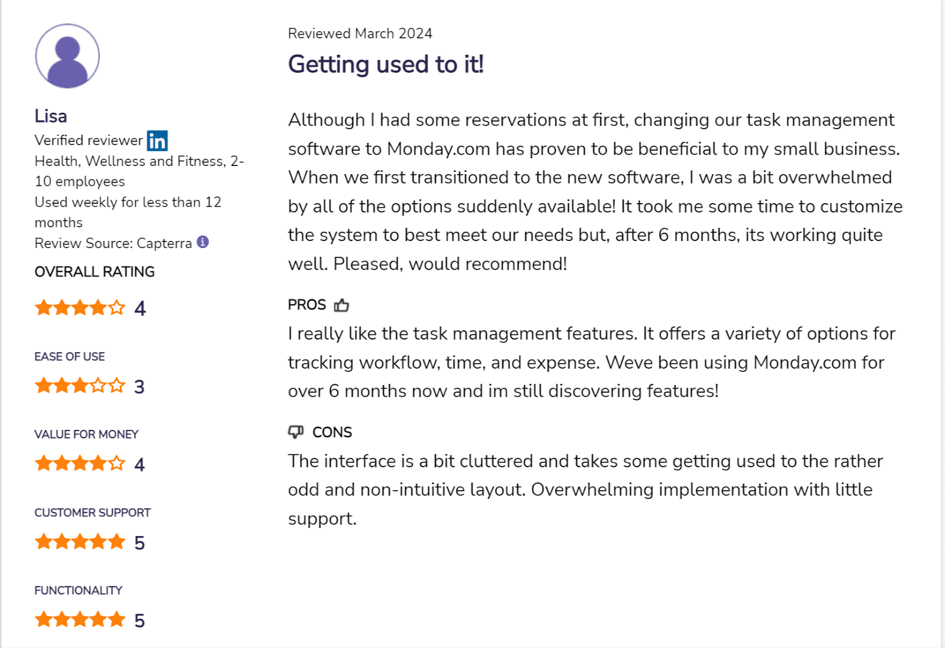Click the OVERALL RATING heading
Screen dimensions: 945x648
tap(94, 272)
